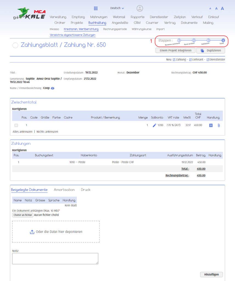The width and height of the screenshot is (235, 281).
Task: Click into the Notiz text area
Action: pos(55,258)
